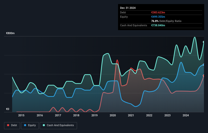This screenshot has width=208, height=133.
Task: Click the 2023 x-axis label
Action: 167,115
